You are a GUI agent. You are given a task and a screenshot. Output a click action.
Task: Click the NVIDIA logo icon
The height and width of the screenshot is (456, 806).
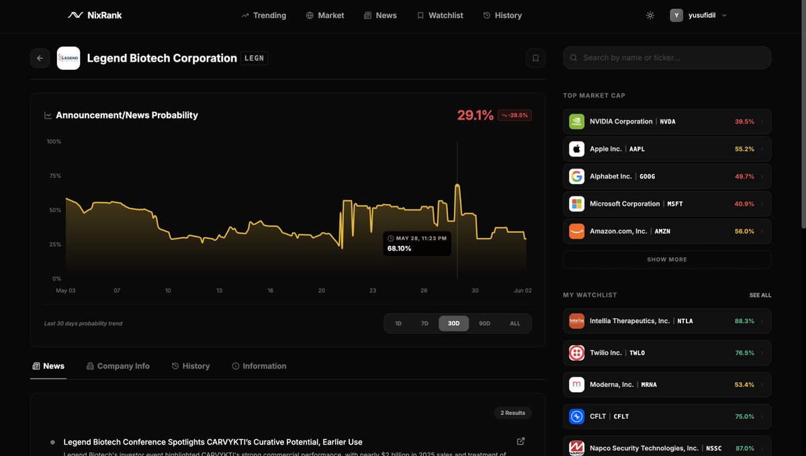pos(576,122)
